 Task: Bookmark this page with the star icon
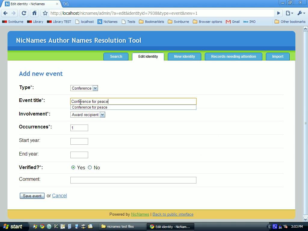(45, 13)
